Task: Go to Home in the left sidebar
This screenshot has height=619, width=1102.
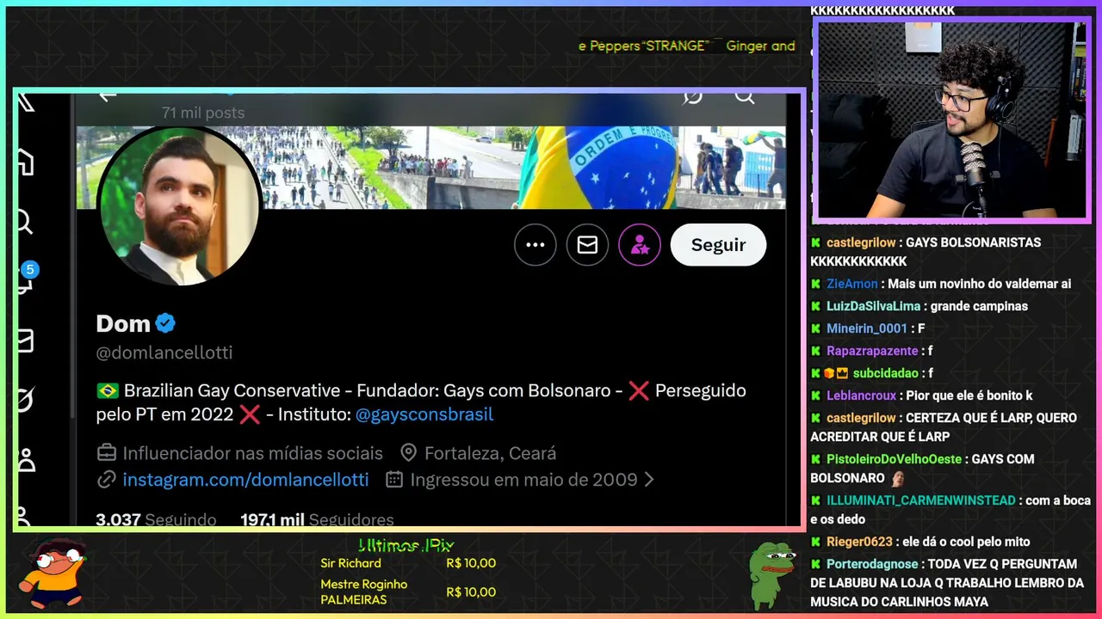Action: [26, 162]
